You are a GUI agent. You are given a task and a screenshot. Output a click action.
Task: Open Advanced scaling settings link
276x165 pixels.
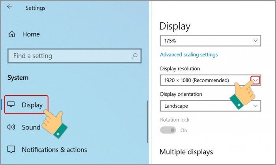[189, 54]
